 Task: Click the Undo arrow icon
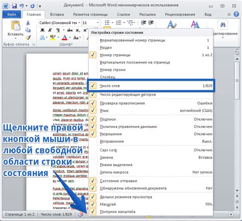coord(21,6)
